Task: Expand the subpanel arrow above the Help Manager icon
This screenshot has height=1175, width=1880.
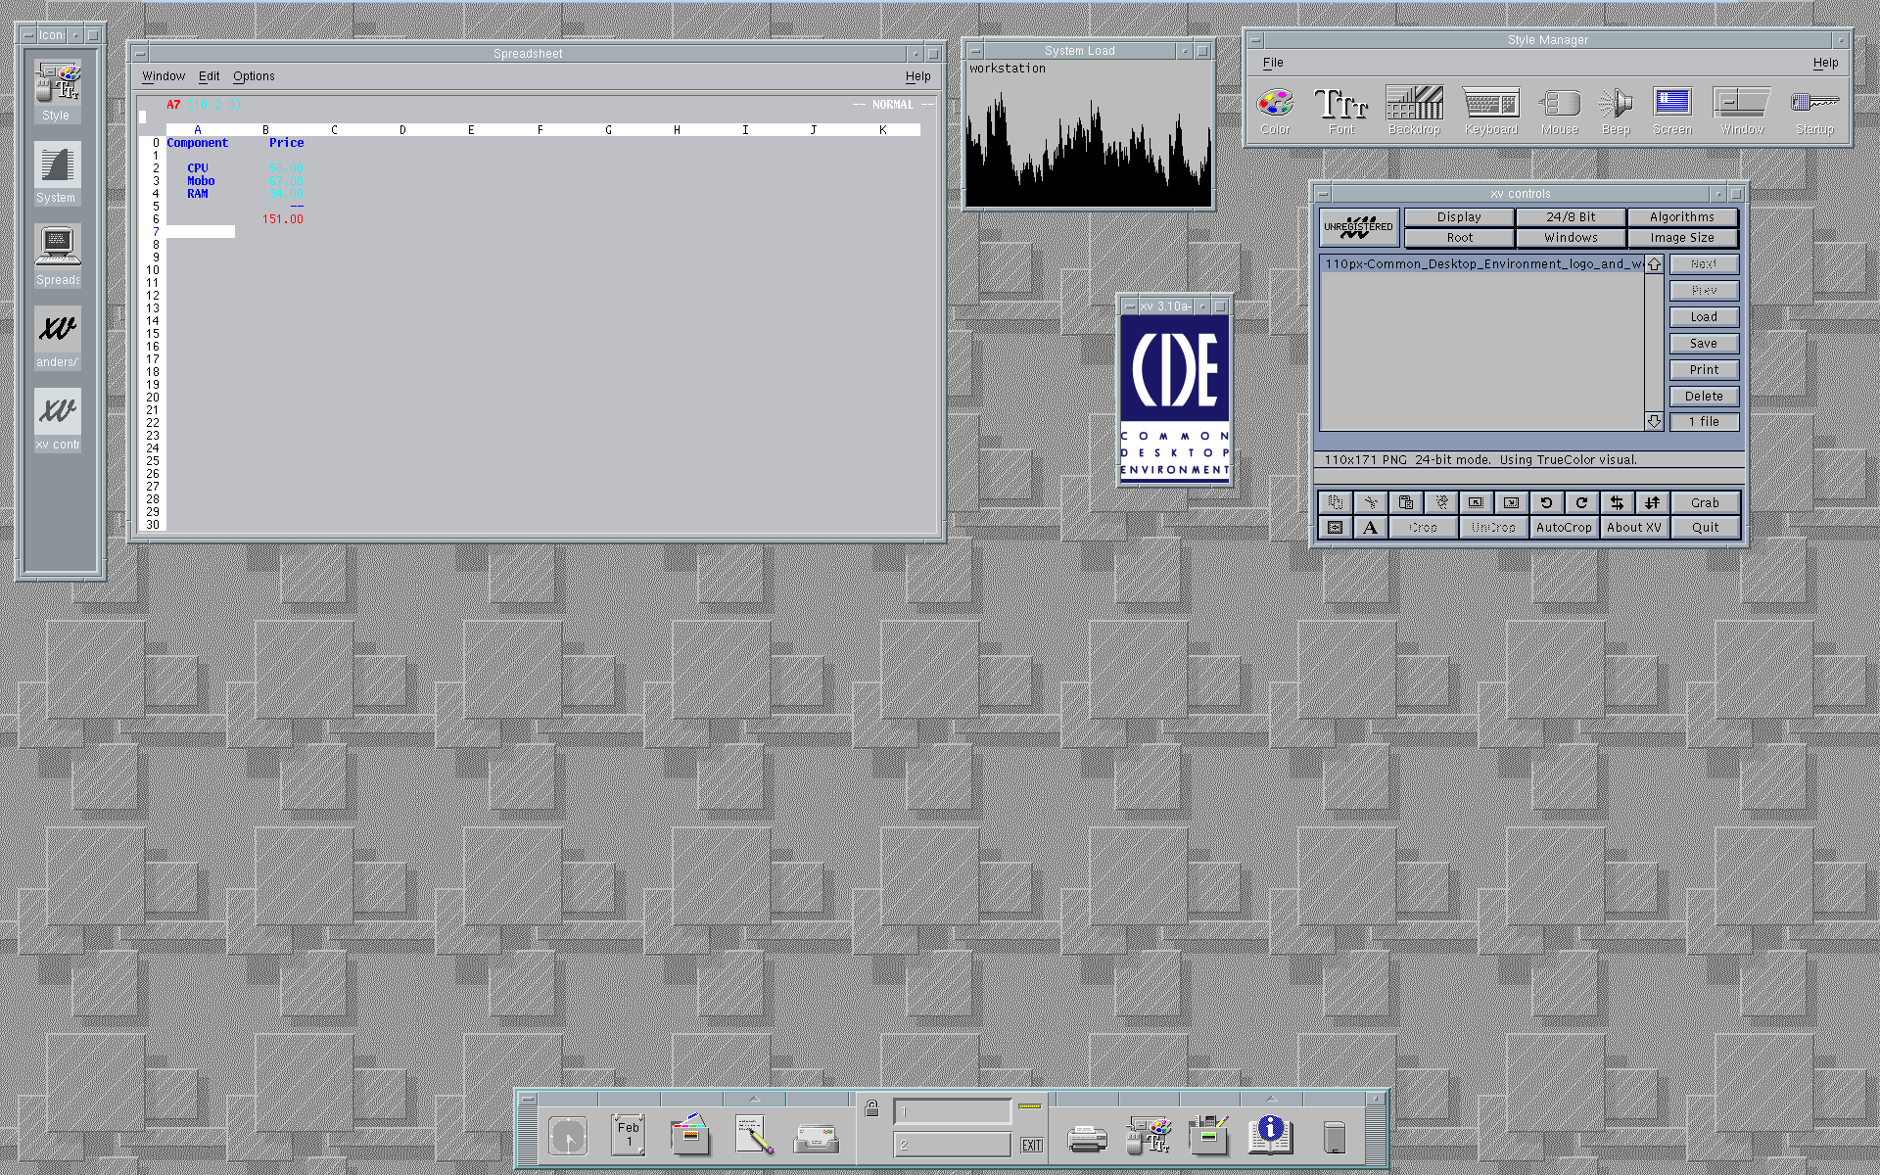Action: 1271,1099
